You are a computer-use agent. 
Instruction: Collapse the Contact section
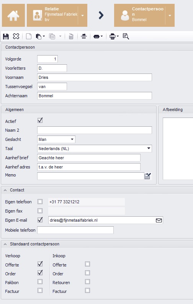[x=5, y=190]
